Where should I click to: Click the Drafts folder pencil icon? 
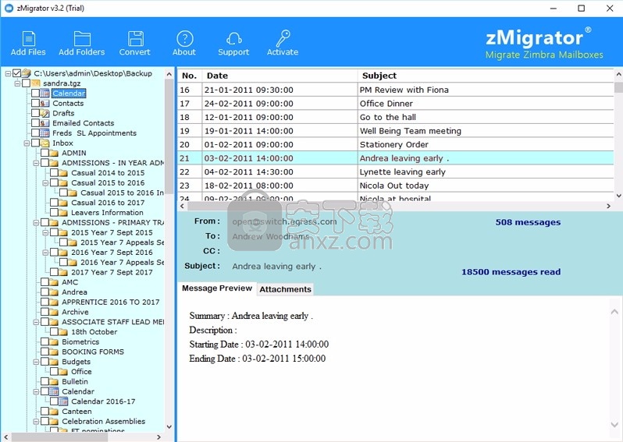45,113
